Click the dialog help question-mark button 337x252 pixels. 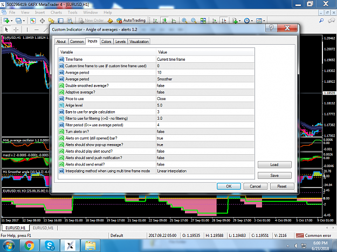coord(271,28)
